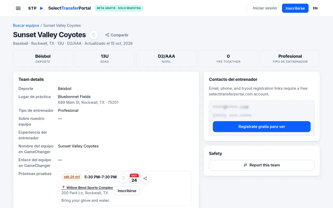Click 689 Main St, Rockwall address
The width and height of the screenshot is (333, 208).
[88, 102]
